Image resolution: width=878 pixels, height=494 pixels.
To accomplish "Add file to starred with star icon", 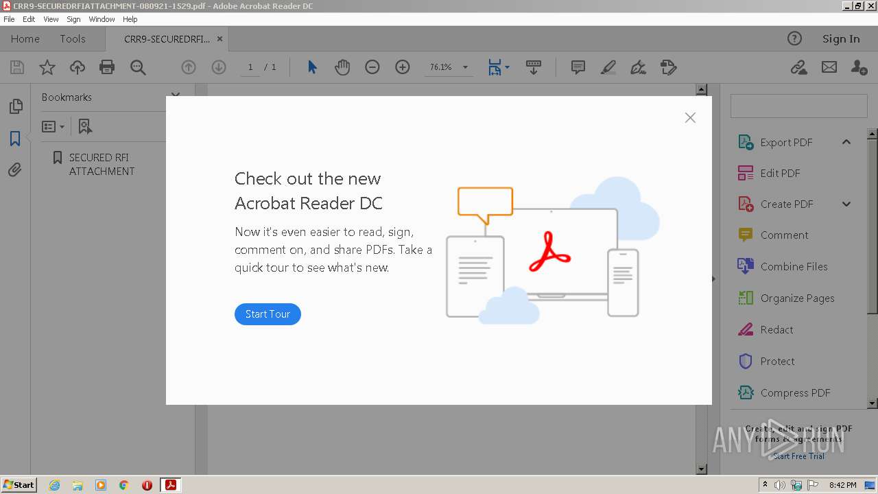I will 47,67.
